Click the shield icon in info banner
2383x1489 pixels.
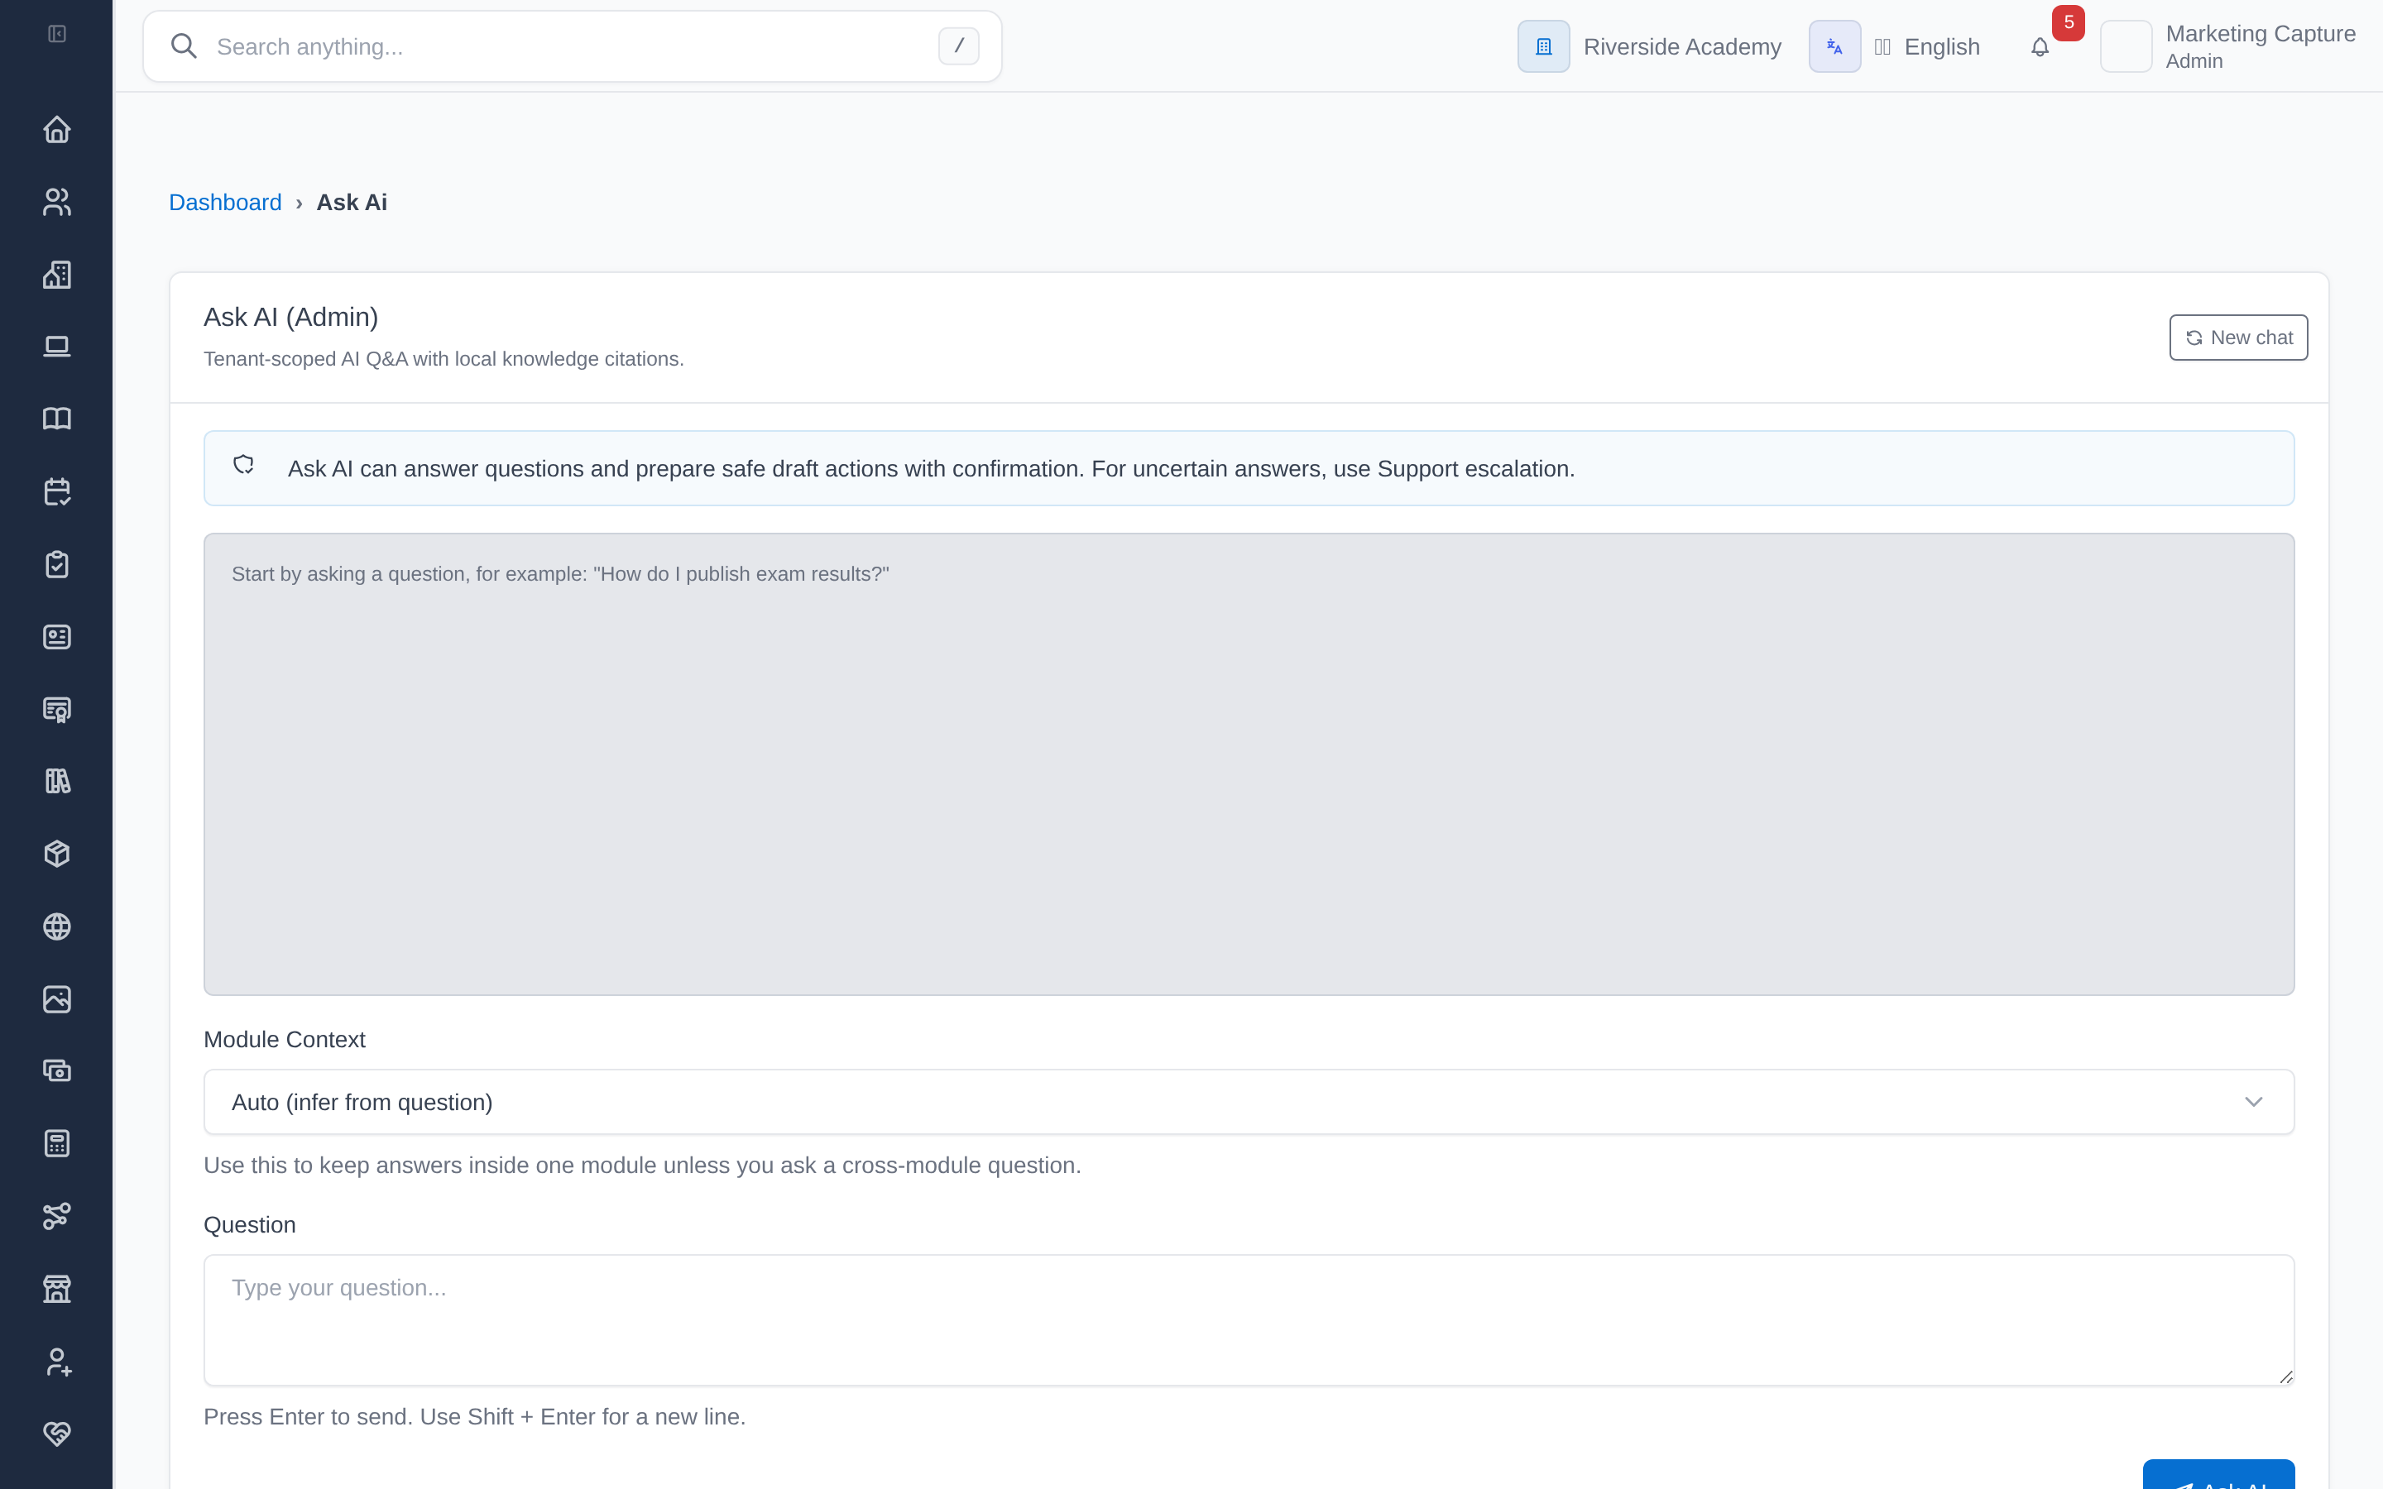click(243, 465)
